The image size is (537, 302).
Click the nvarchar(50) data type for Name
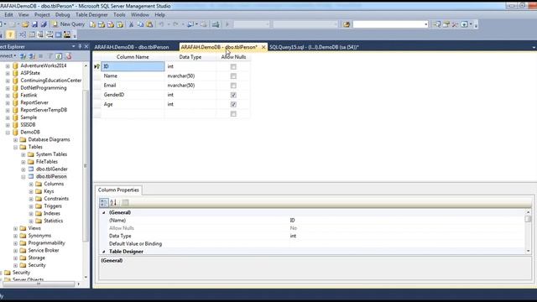click(190, 76)
